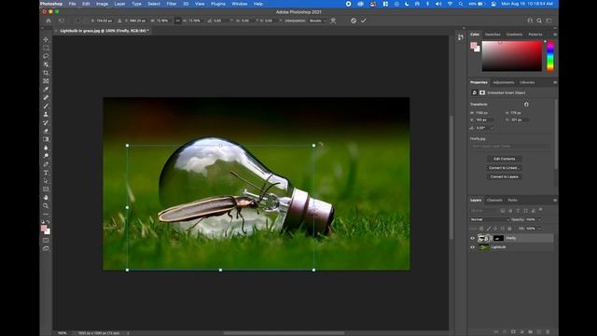Image resolution: width=597 pixels, height=336 pixels.
Task: Toggle the Quick Mask mode icon
Action: [x=46, y=241]
